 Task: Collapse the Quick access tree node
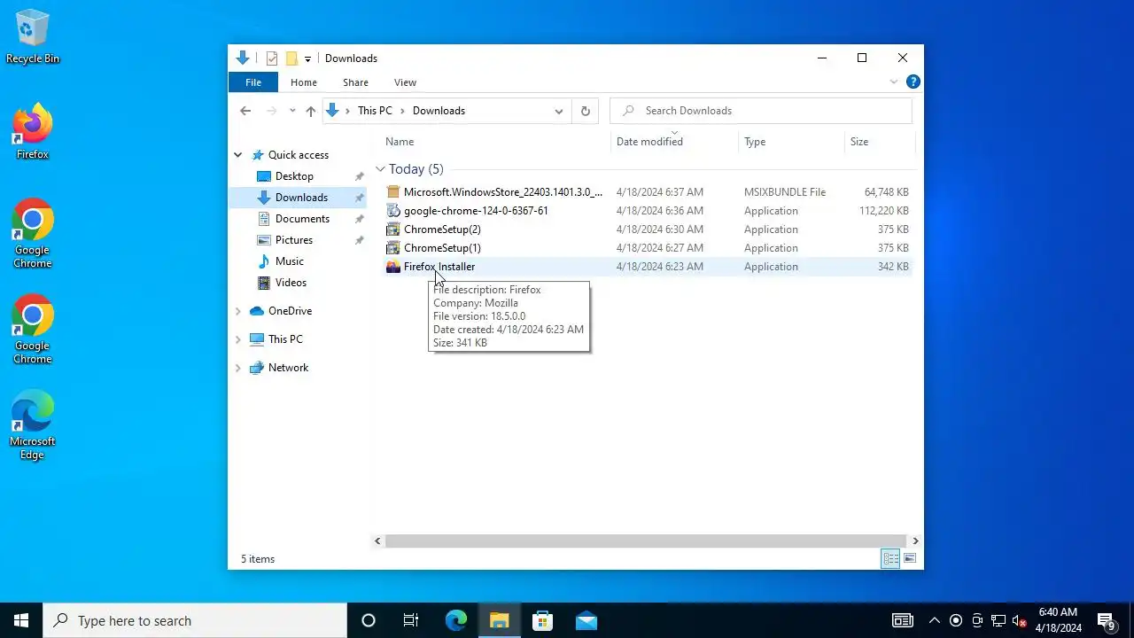coord(237,155)
